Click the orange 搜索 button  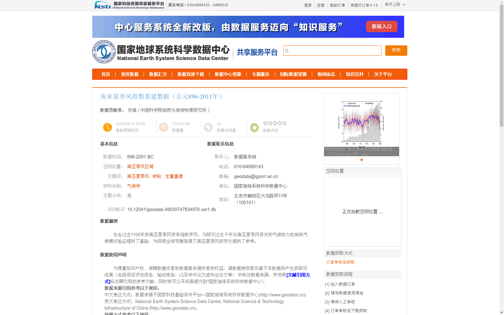point(396,50)
